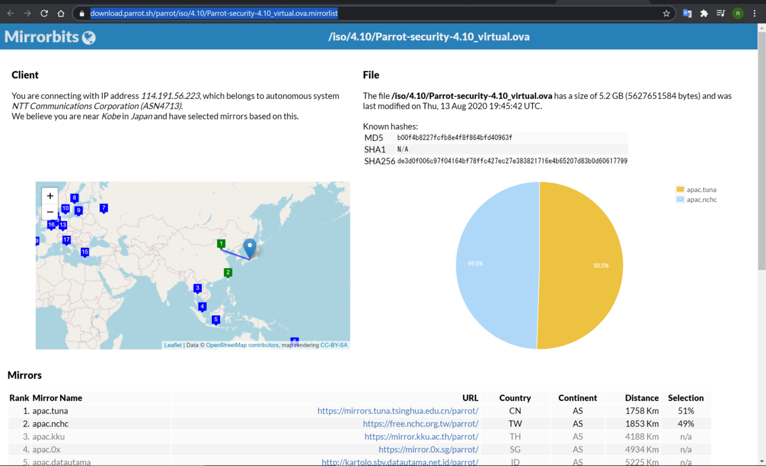
Task: Open the OpenStreetMap contributors link
Action: (242, 345)
